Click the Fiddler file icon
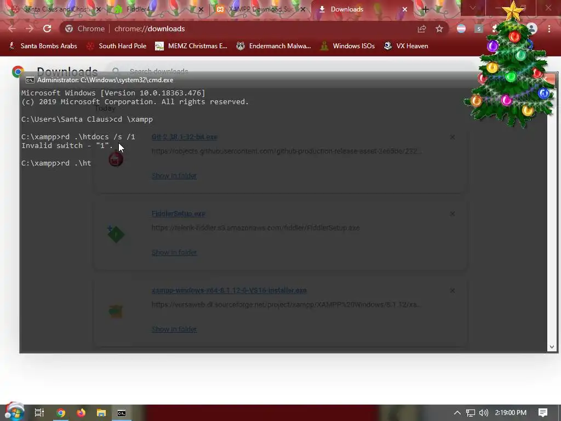561x421 pixels. (116, 235)
